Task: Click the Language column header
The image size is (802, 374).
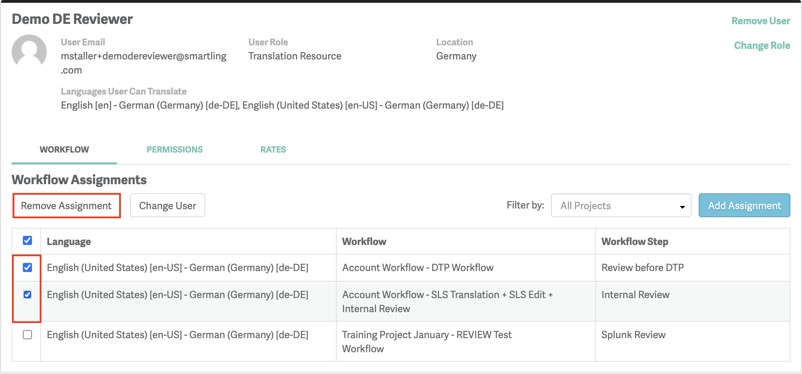Action: [69, 241]
